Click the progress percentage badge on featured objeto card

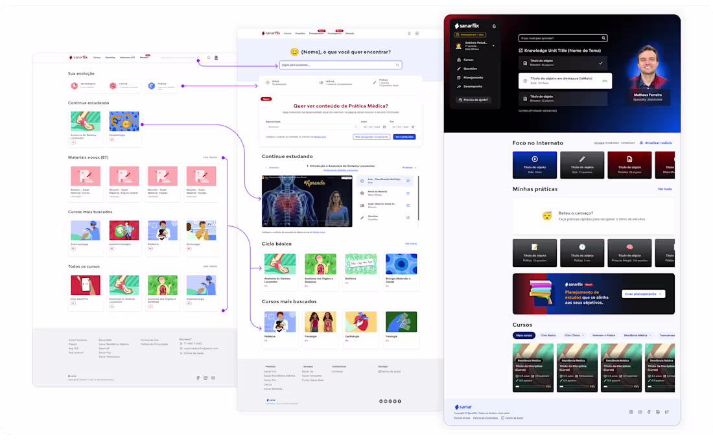click(605, 81)
